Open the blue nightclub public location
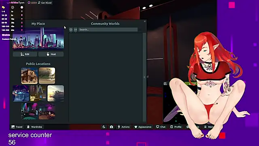Image resolution: width=259 pixels, height=146 pixels. [x=21, y=93]
